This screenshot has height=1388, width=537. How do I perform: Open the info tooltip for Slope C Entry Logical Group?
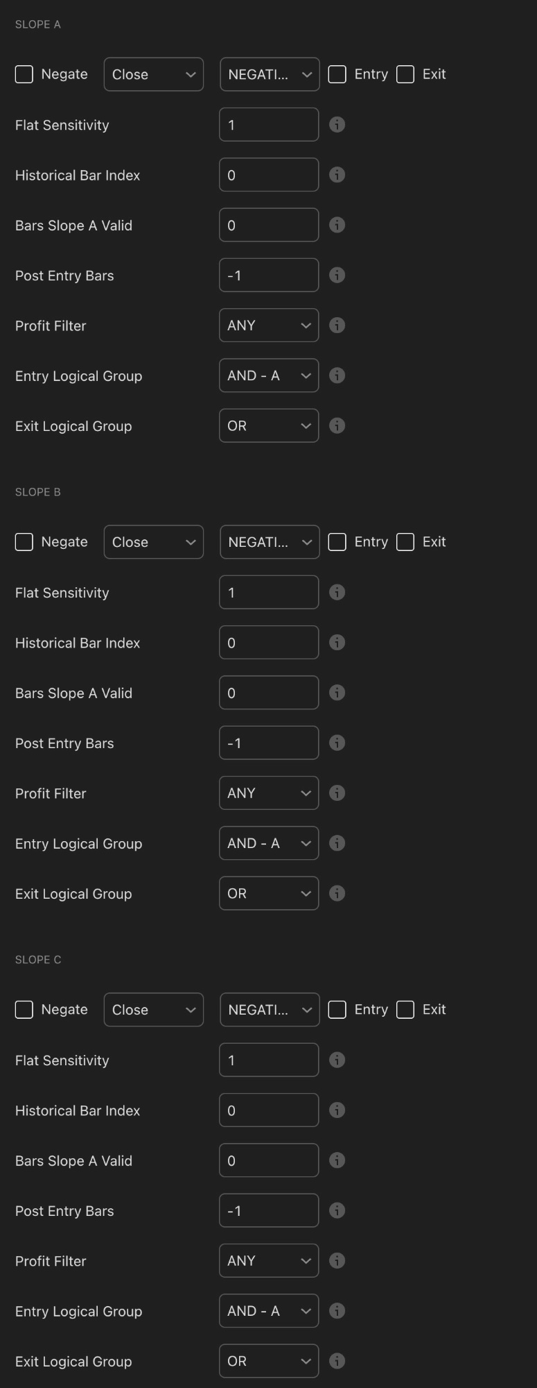(x=337, y=1310)
